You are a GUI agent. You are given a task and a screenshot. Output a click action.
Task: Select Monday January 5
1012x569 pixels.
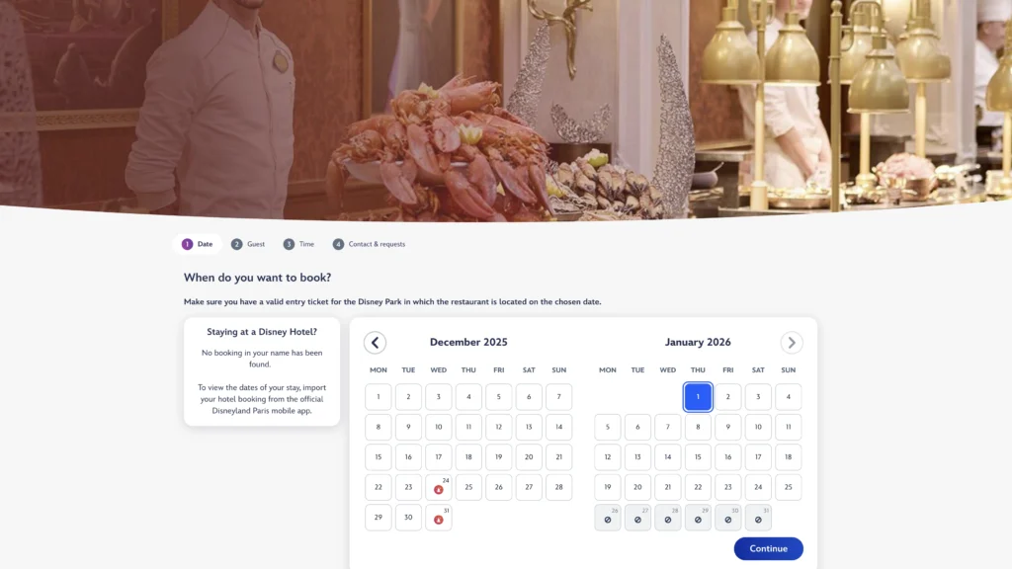pyautogui.click(x=608, y=427)
